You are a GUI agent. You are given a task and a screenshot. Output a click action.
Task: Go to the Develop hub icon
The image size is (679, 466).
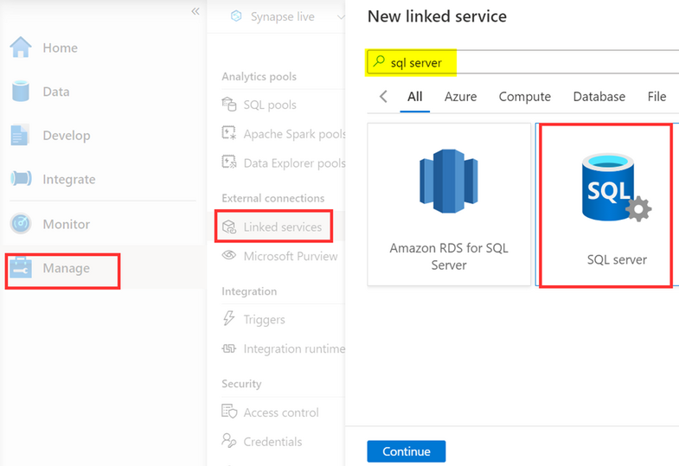point(20,136)
